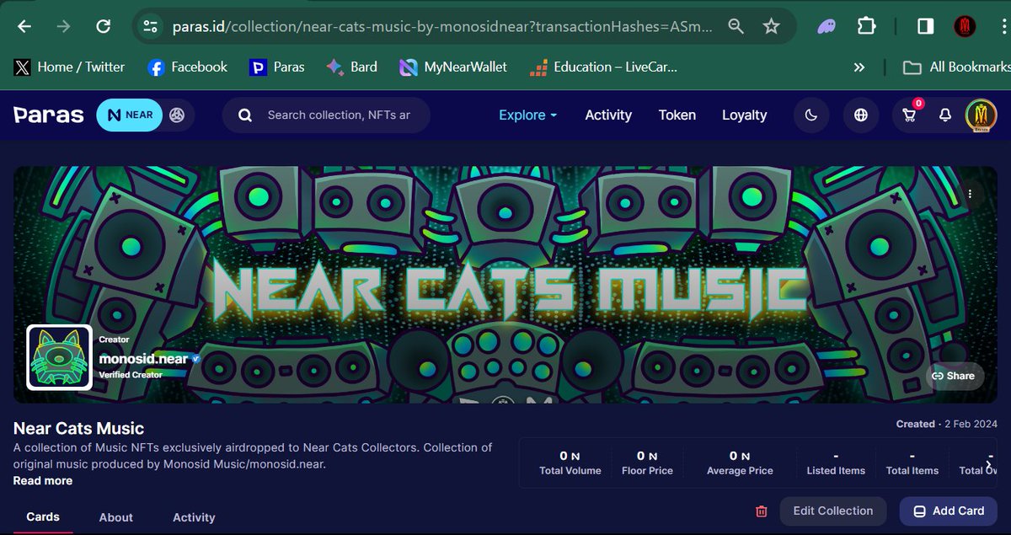Switch to the second chain icon toggle

click(177, 115)
